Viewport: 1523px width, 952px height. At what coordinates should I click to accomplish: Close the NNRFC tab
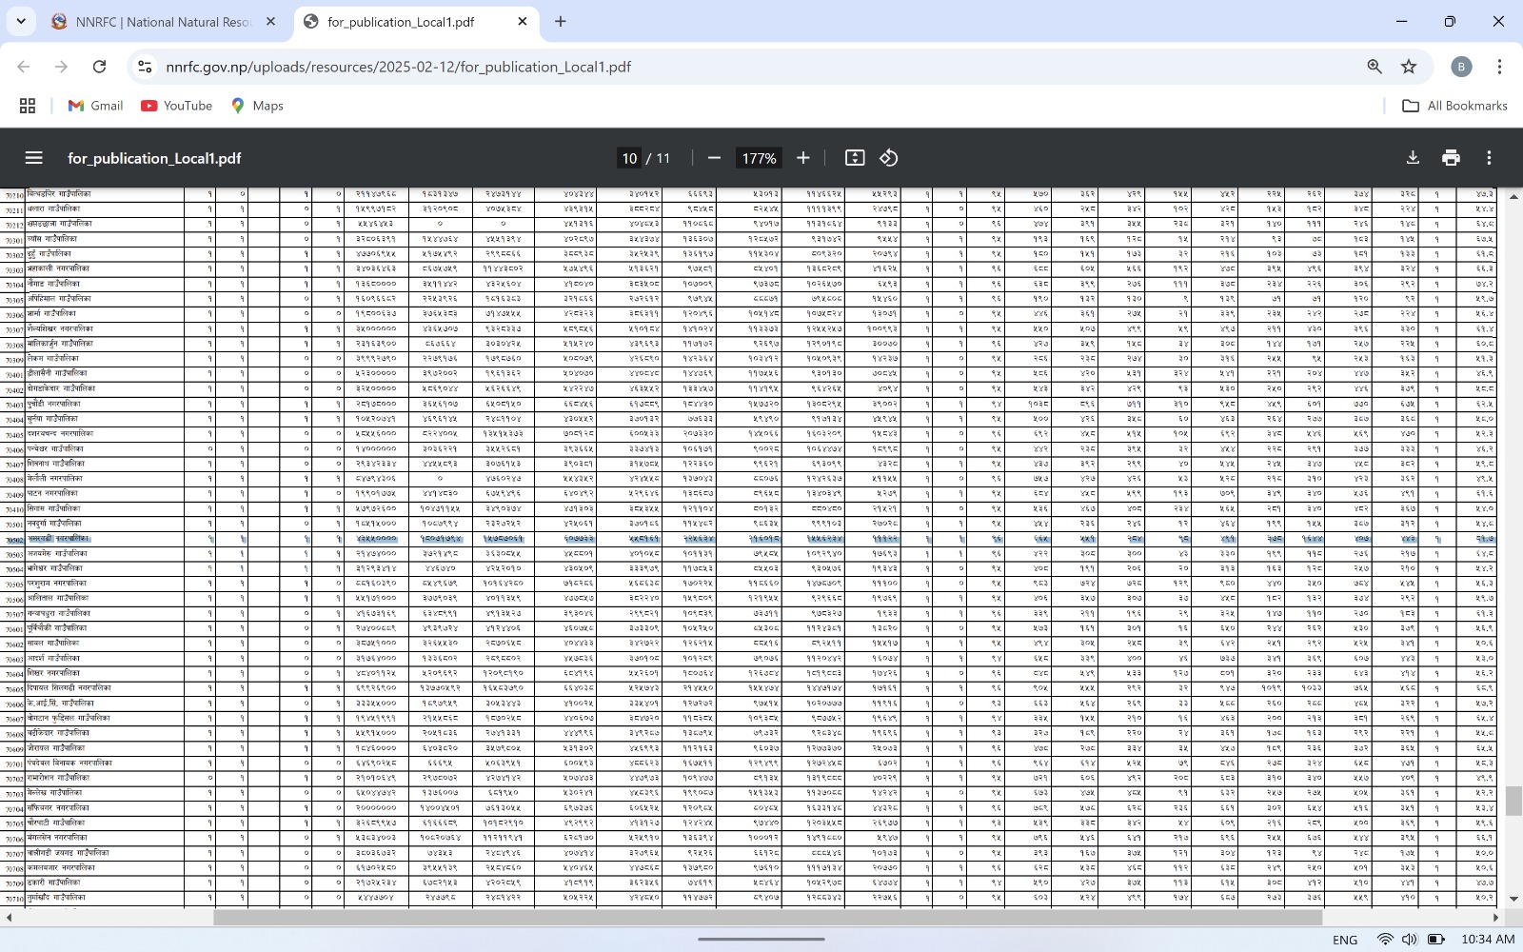(271, 22)
